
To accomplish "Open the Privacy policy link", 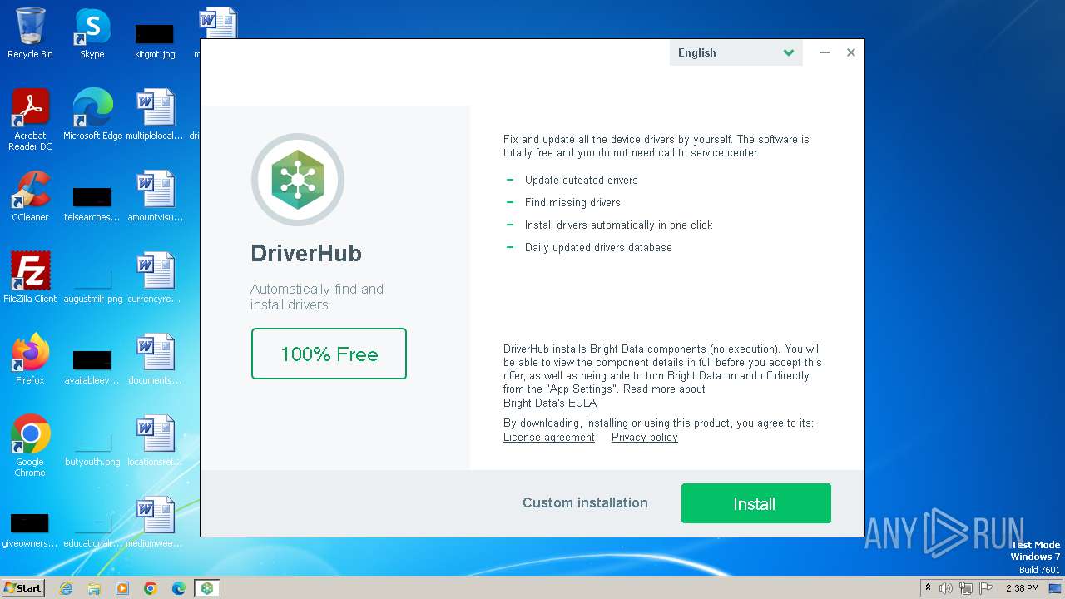I will coord(645,438).
